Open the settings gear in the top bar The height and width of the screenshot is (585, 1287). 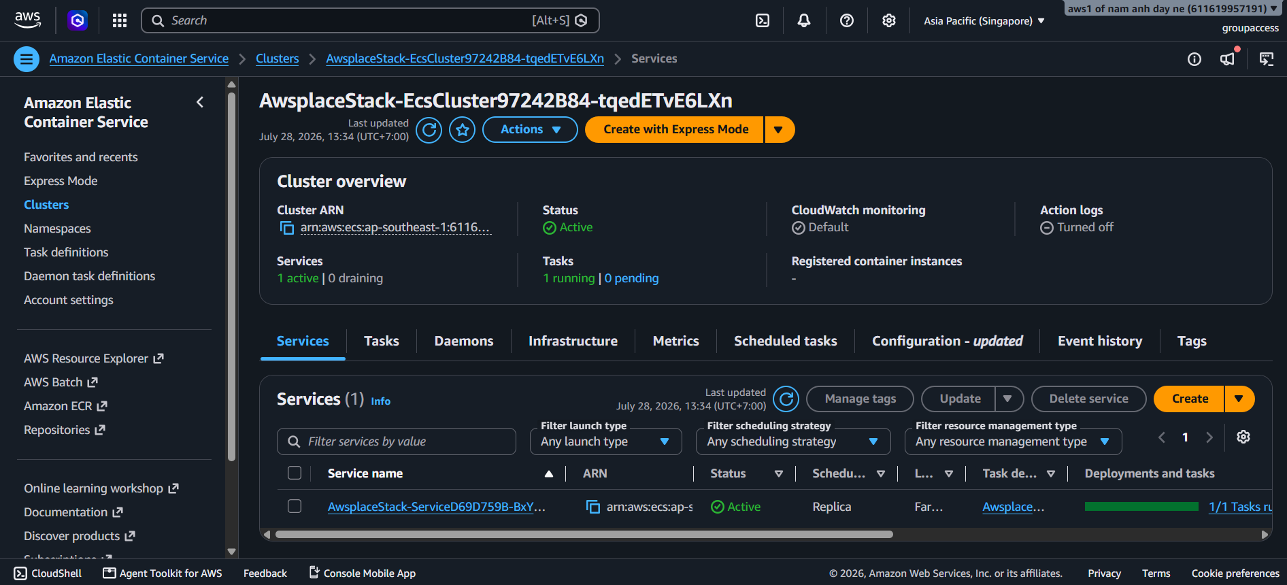889,20
